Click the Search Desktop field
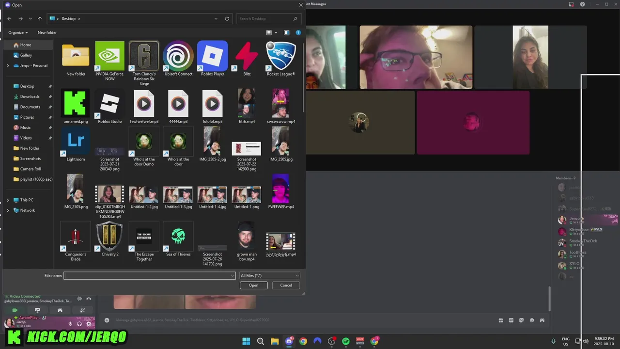The width and height of the screenshot is (620, 349). (270, 18)
